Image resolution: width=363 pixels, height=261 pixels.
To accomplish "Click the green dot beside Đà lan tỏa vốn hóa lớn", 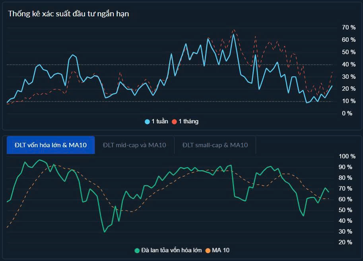I will click(x=137, y=250).
